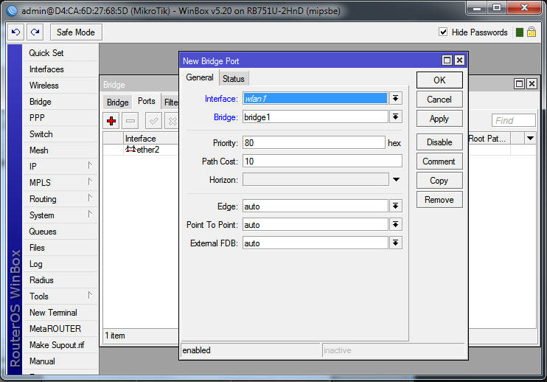Click the redo arrow icon
The width and height of the screenshot is (547, 382).
35,32
